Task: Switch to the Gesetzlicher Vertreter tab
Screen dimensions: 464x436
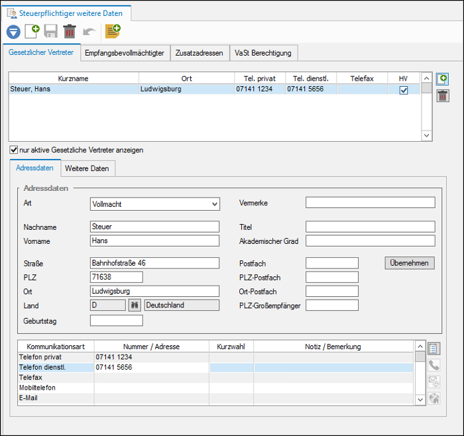Action: [x=41, y=52]
